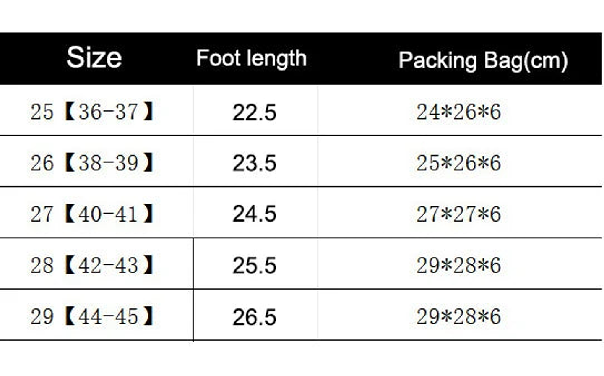
Task: Click the 25*26*6 packing bag cell
Action: [x=458, y=163]
